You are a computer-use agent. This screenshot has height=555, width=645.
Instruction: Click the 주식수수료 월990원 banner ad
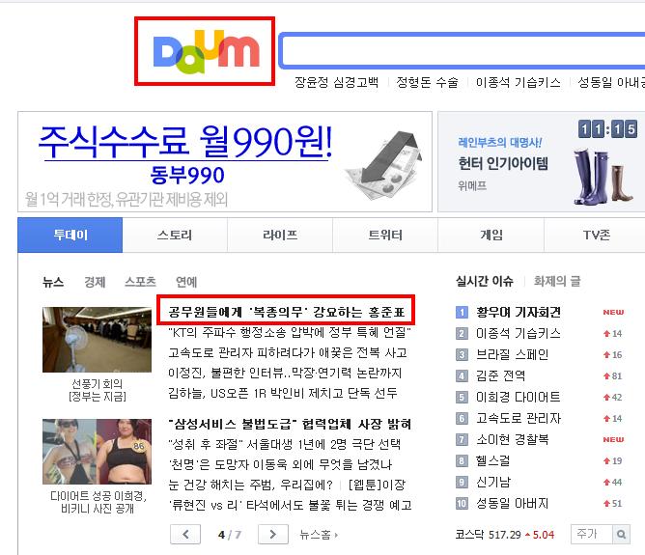pyautogui.click(x=225, y=161)
